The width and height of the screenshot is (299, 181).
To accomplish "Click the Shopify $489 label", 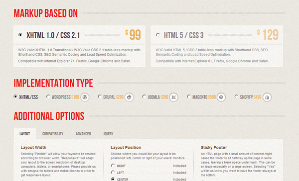I will point(251,97).
